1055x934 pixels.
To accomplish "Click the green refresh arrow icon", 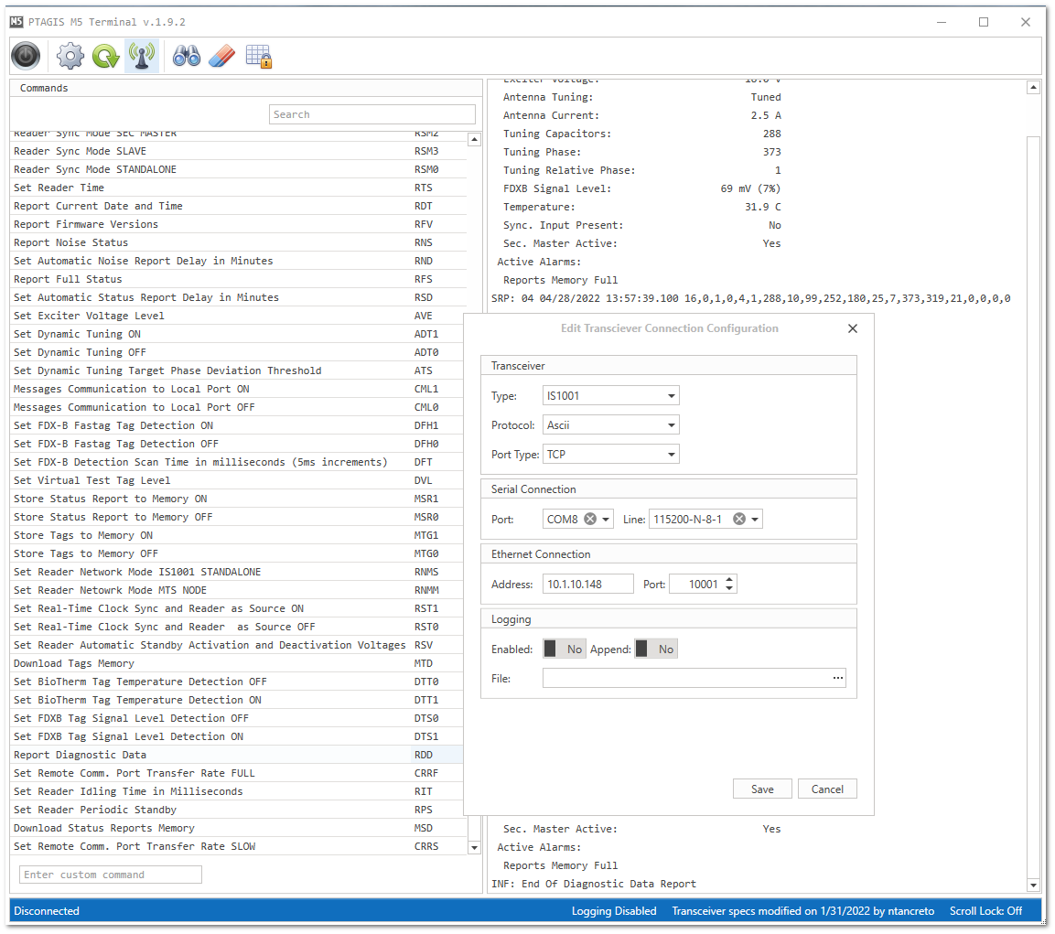I will pyautogui.click(x=105, y=56).
